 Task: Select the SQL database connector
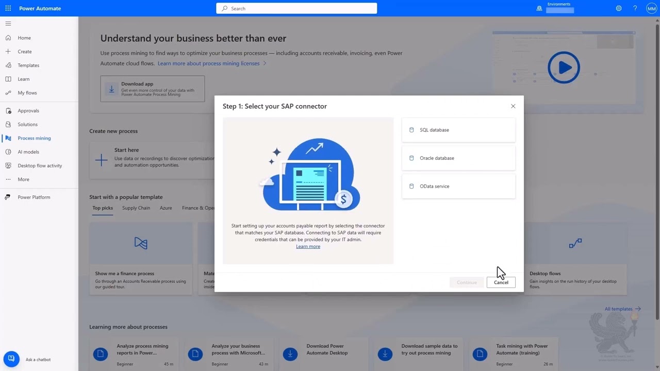click(x=458, y=130)
